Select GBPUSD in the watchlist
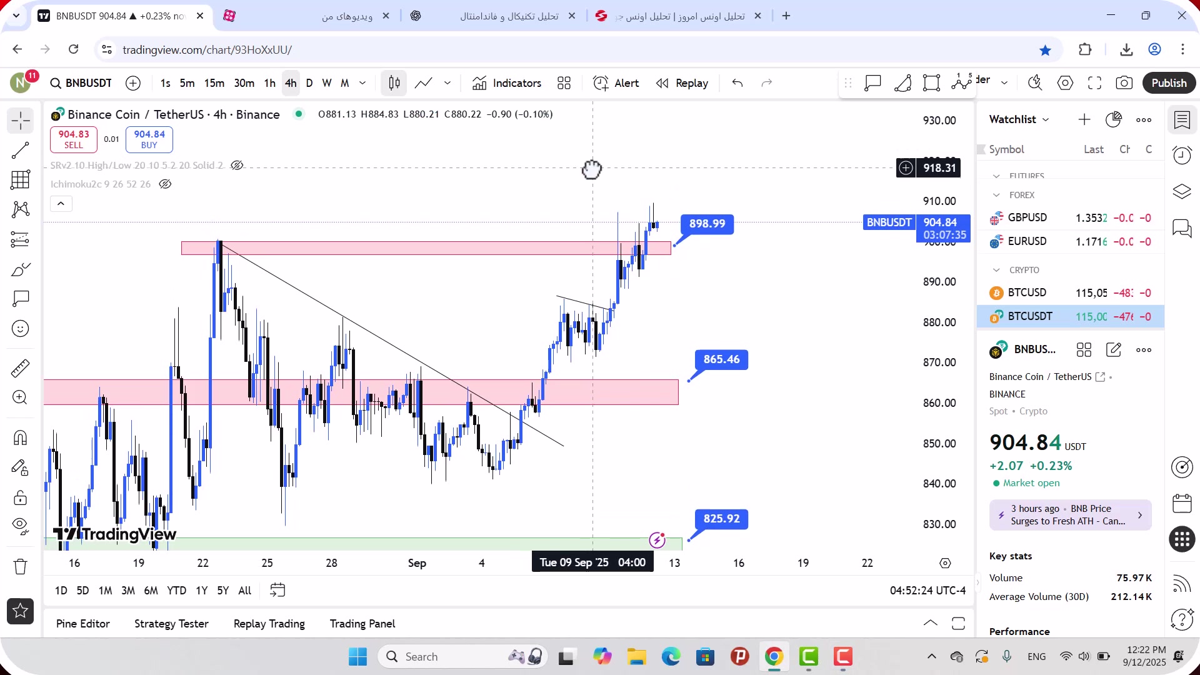 (1071, 218)
